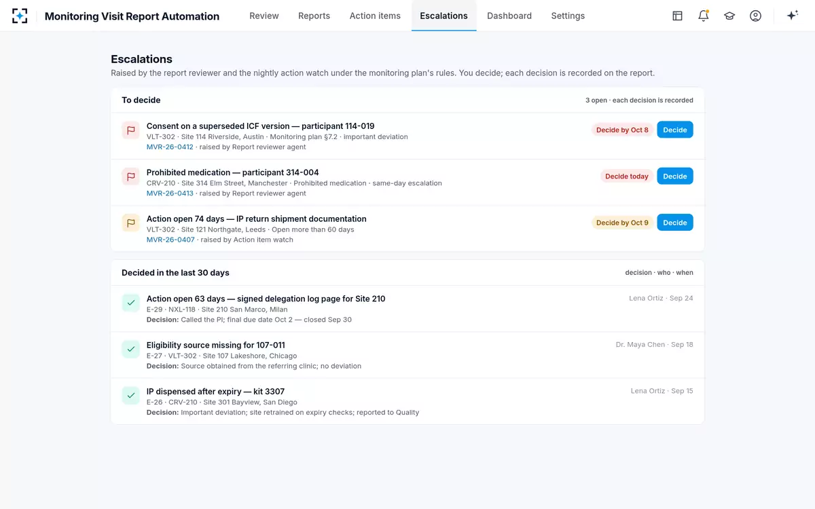Click the 'decision · who · when' label
The width and height of the screenshot is (815, 509).
click(x=659, y=272)
